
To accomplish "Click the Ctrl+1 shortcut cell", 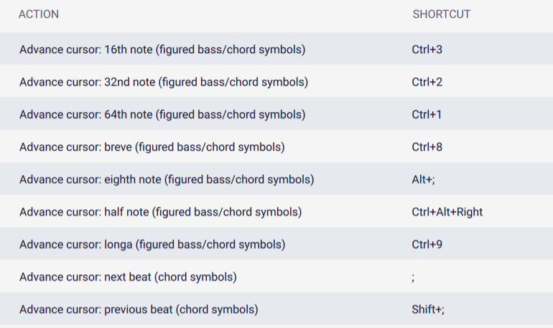I will 427,115.
